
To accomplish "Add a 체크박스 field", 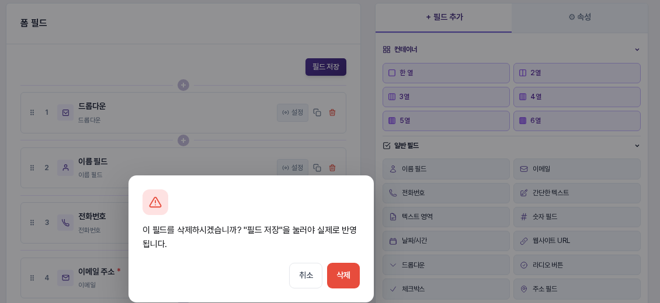I will (446, 289).
